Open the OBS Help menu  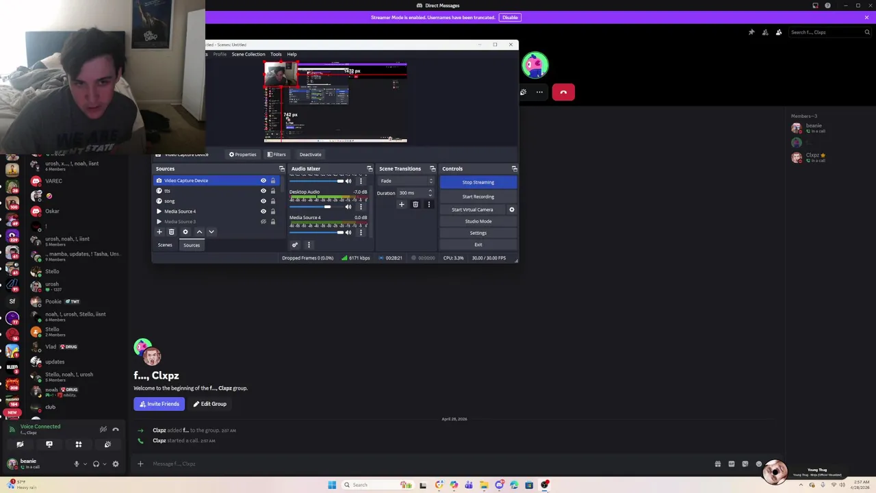[292, 54]
